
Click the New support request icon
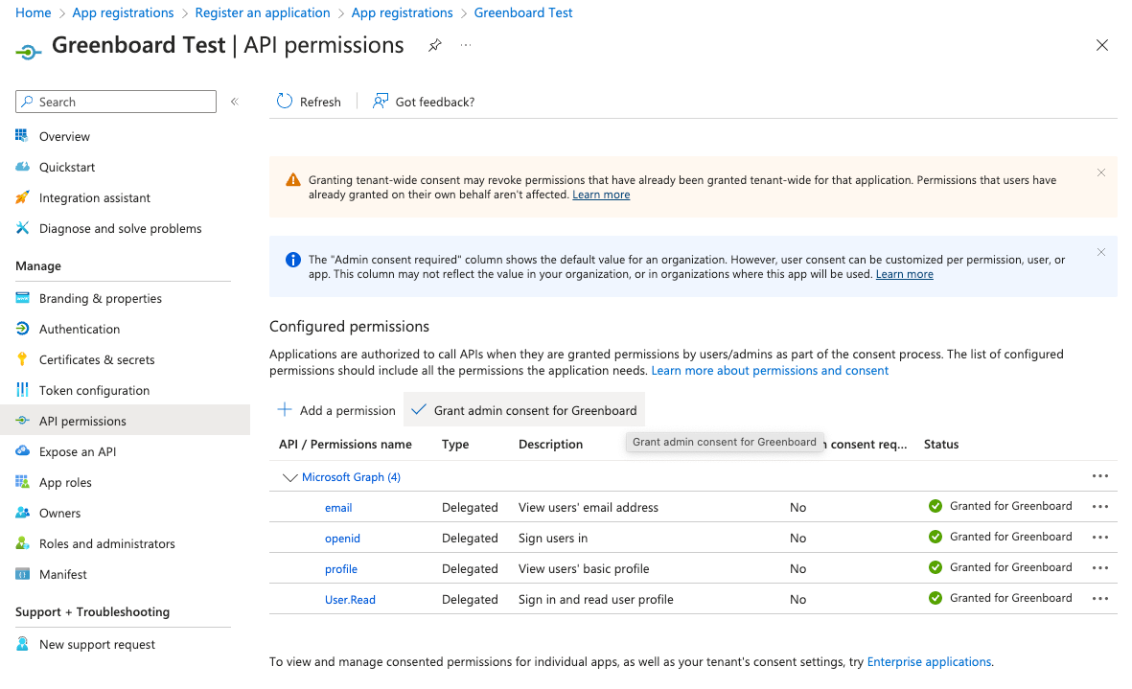pos(22,644)
